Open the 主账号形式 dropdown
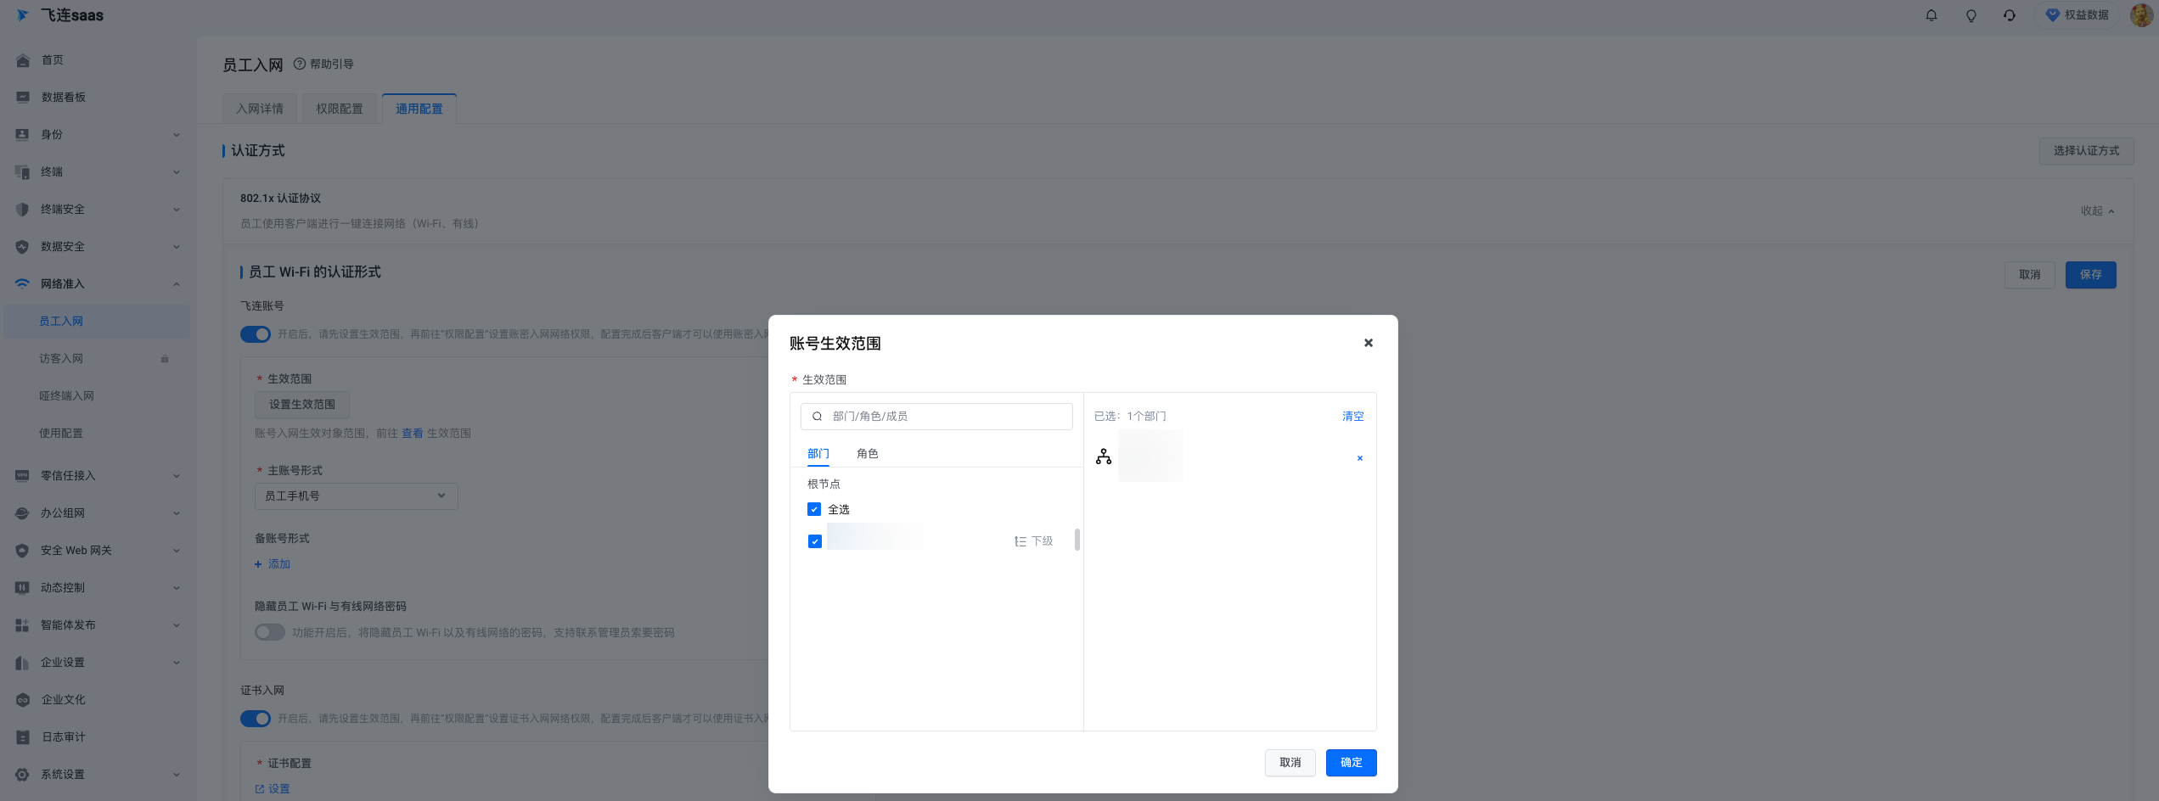 tap(357, 496)
